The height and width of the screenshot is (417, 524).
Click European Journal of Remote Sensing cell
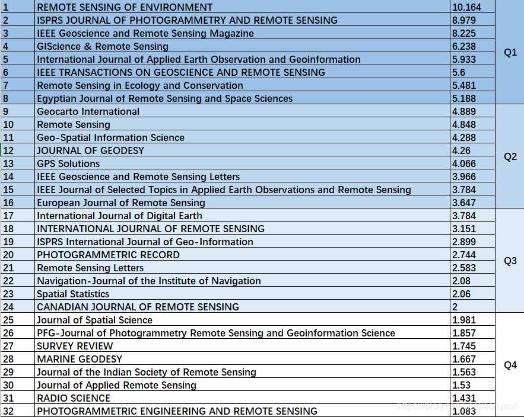(242, 202)
